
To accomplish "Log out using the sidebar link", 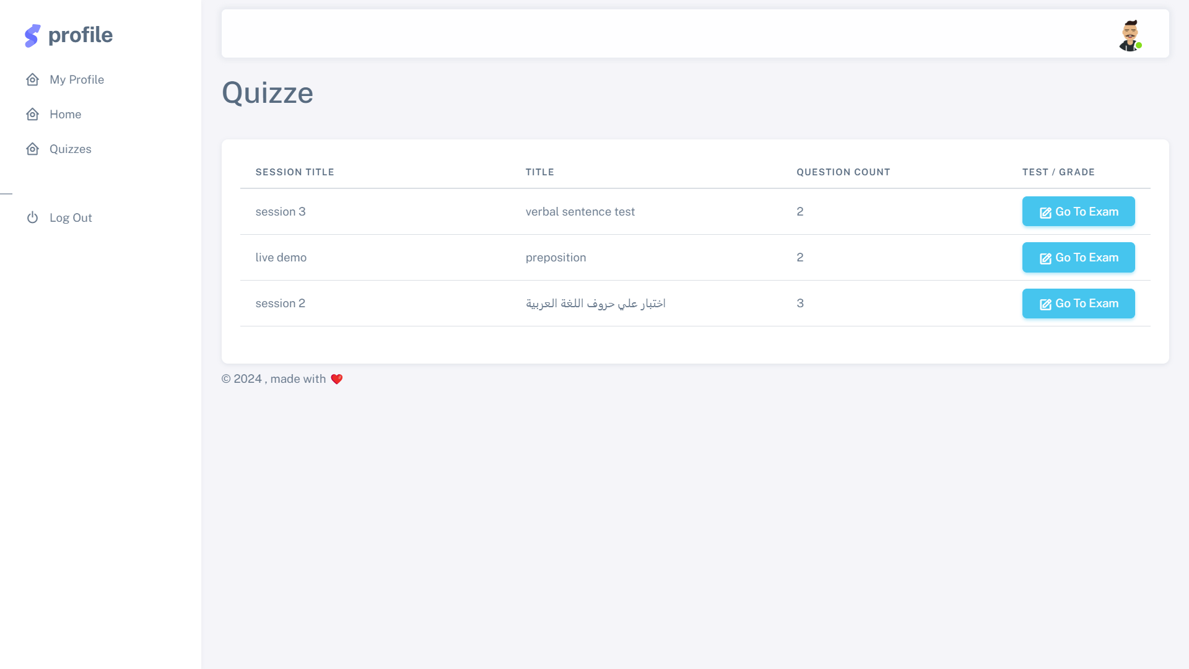I will 71,218.
